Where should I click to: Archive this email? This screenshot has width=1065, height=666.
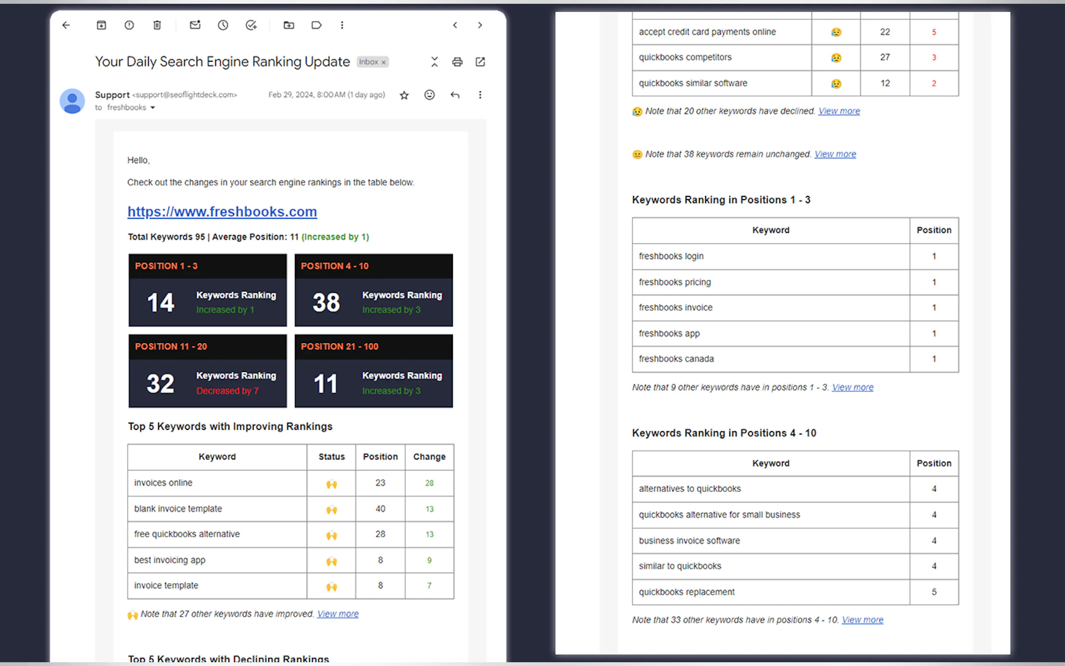[101, 25]
